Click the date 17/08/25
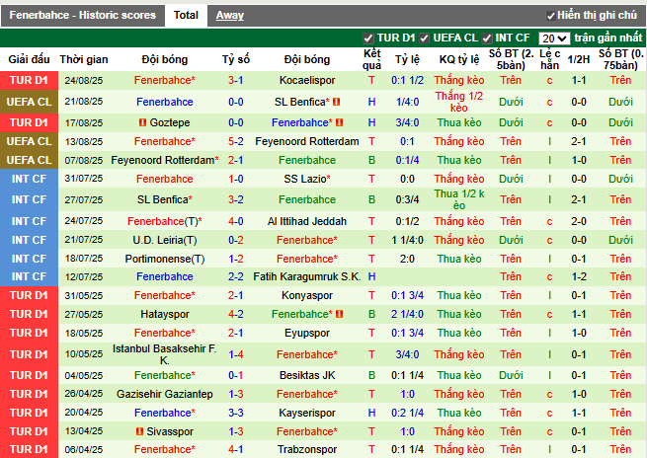The image size is (647, 458). (x=84, y=122)
